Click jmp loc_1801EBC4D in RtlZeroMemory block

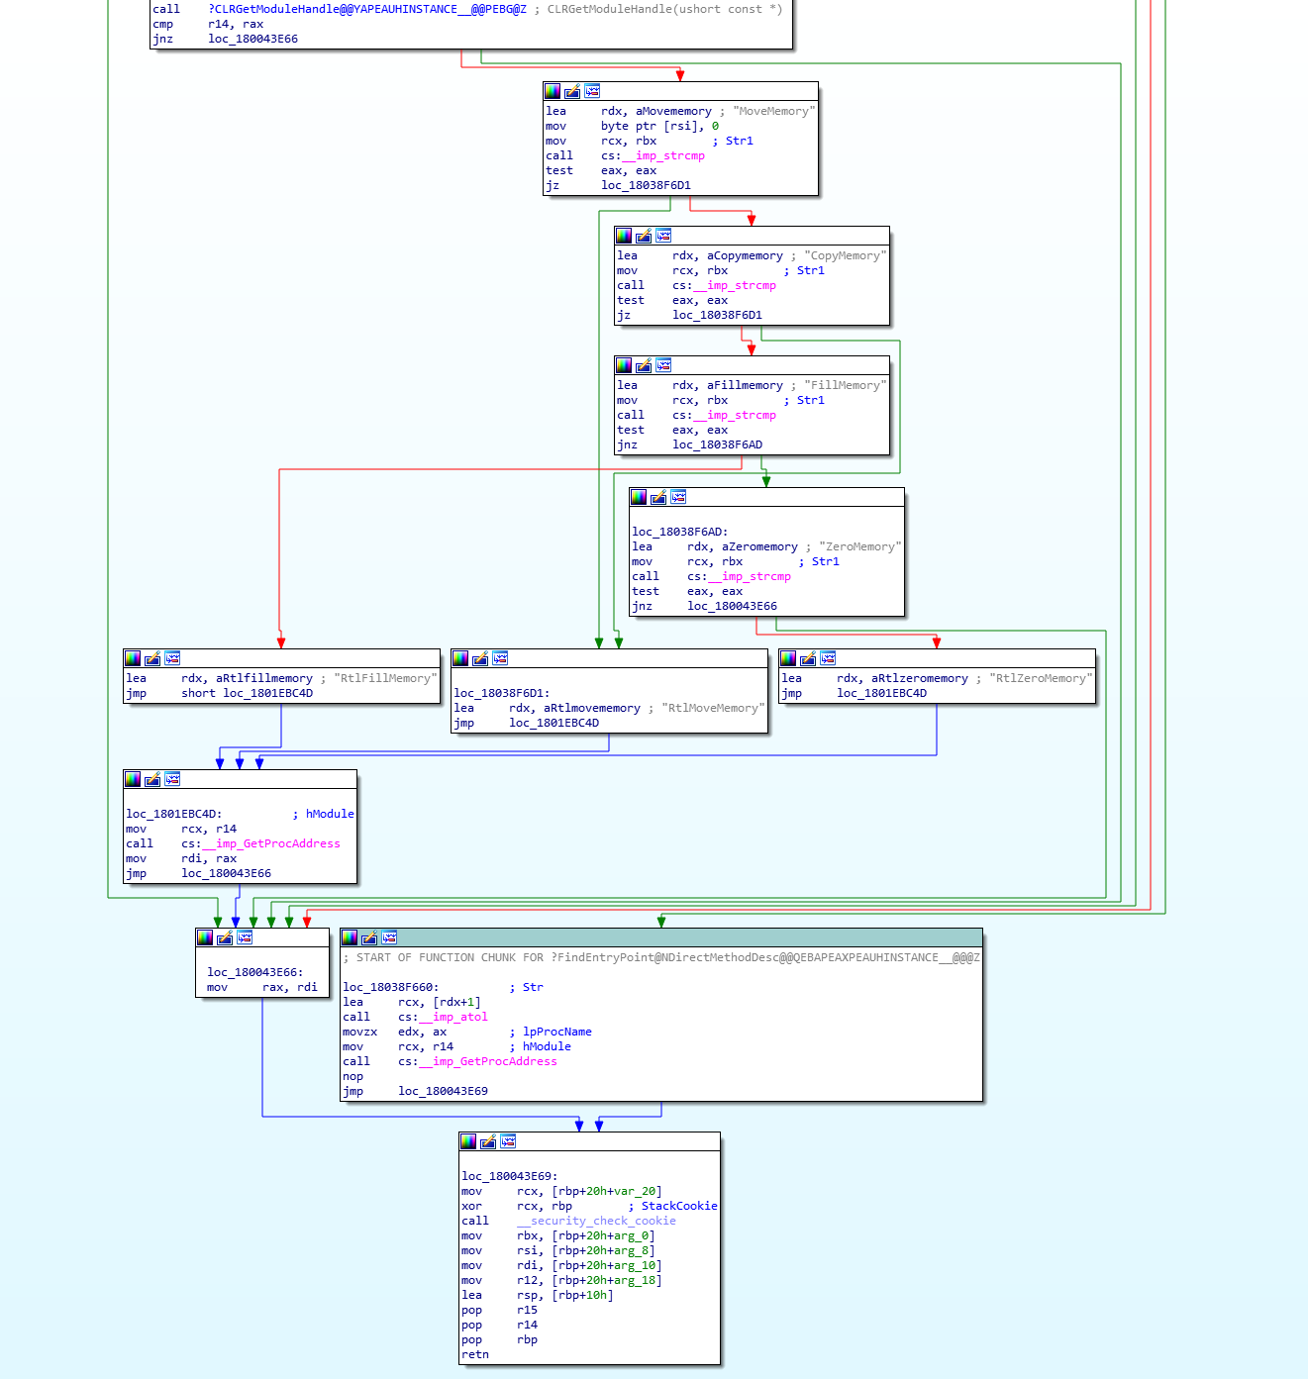855,693
